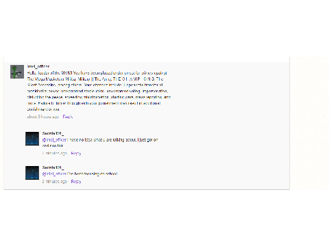Open @intel_officer mention in "no idea" reply
The width and height of the screenshot is (329, 246).
[x=54, y=139]
